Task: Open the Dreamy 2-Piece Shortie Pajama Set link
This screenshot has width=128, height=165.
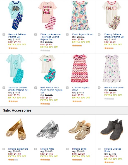Action: coord(114,36)
